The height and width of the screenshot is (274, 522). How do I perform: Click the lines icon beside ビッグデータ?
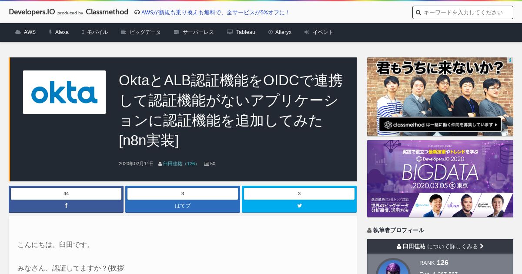click(124, 32)
